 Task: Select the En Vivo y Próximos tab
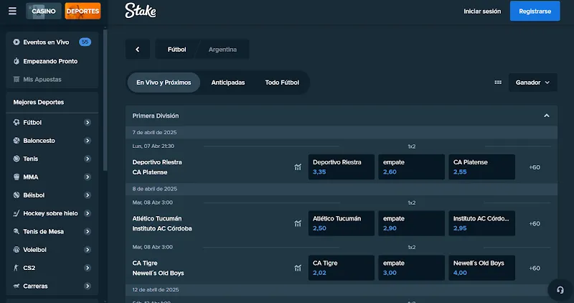pyautogui.click(x=164, y=83)
